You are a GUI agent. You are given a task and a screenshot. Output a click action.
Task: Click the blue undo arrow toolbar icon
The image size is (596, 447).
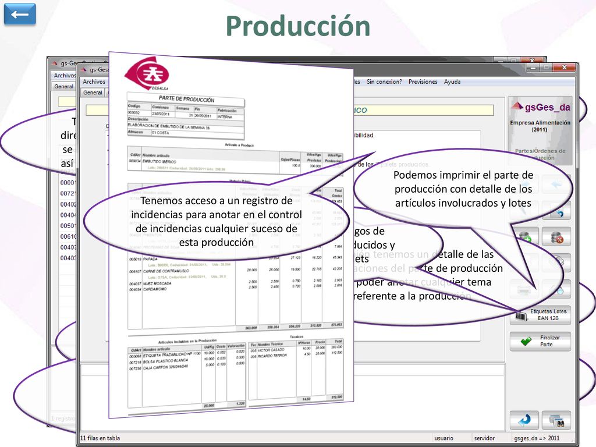pyautogui.click(x=556, y=210)
